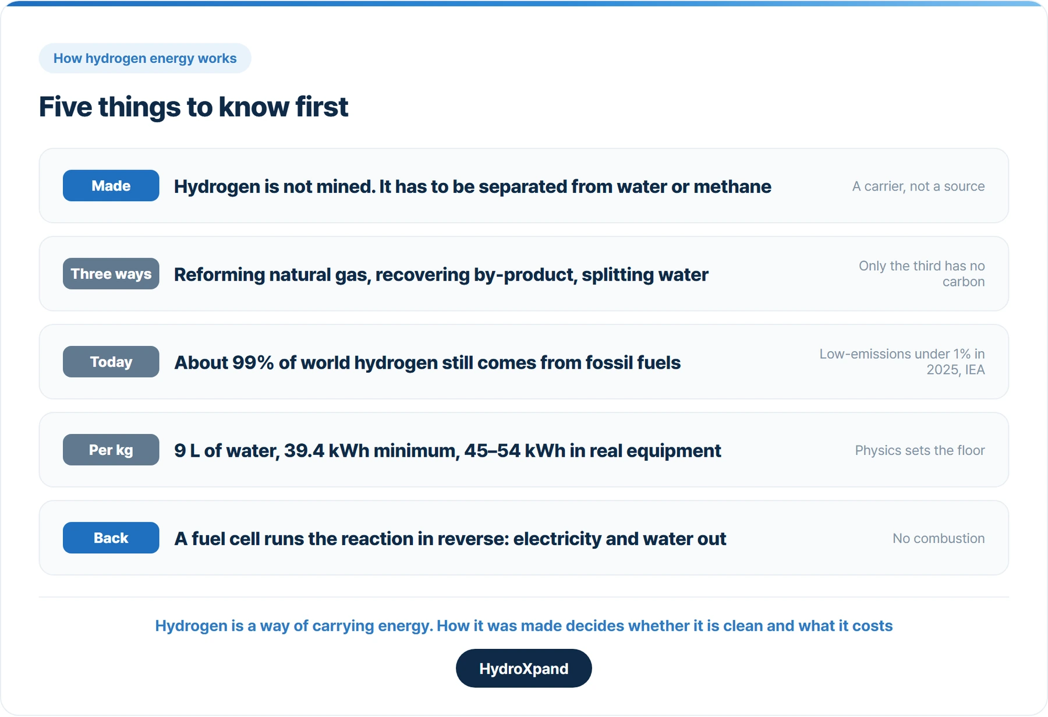The height and width of the screenshot is (717, 1048).
Task: Click the 'Per kg' badge
Action: [x=111, y=450]
